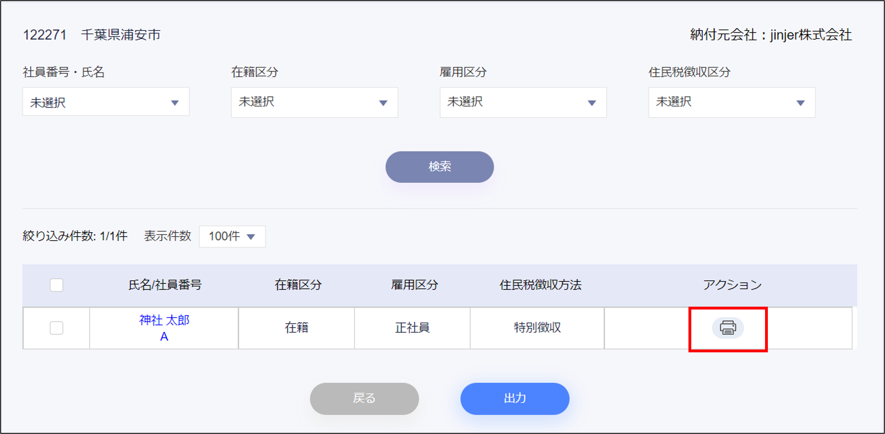Click the 住民税徴収方法 column header

[540, 285]
